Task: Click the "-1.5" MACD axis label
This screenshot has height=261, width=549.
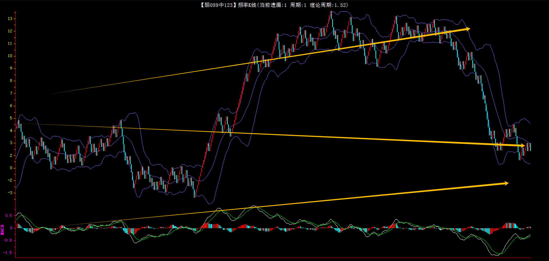Action: [8, 253]
